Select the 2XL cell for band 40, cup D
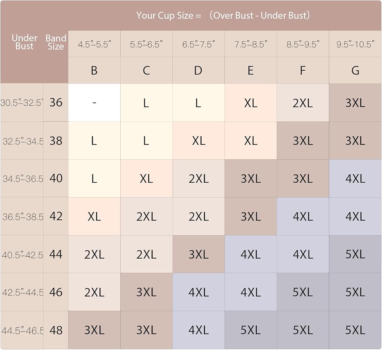The width and height of the screenshot is (382, 350). (198, 178)
